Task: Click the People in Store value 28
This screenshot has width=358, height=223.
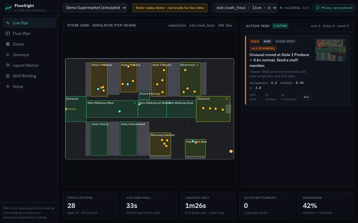Action: point(71,205)
